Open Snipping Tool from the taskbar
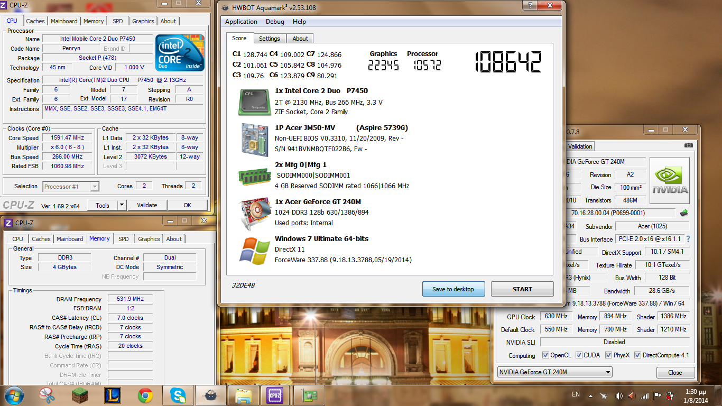The image size is (722, 406). [48, 395]
